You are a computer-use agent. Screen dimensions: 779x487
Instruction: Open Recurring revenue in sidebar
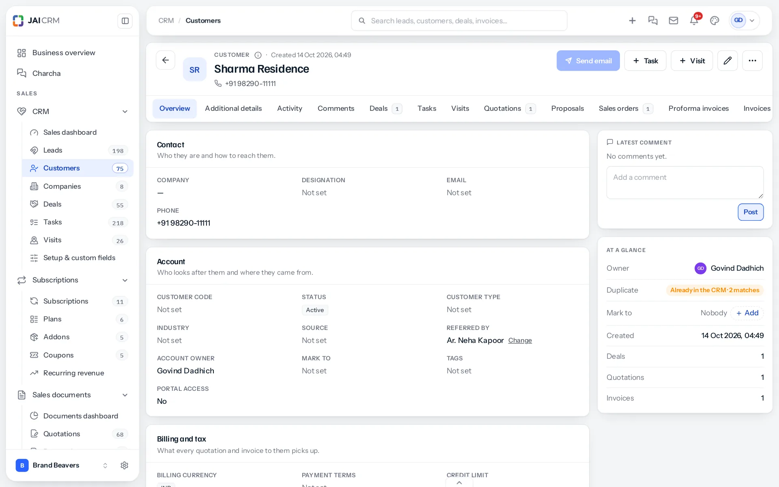click(x=78, y=373)
